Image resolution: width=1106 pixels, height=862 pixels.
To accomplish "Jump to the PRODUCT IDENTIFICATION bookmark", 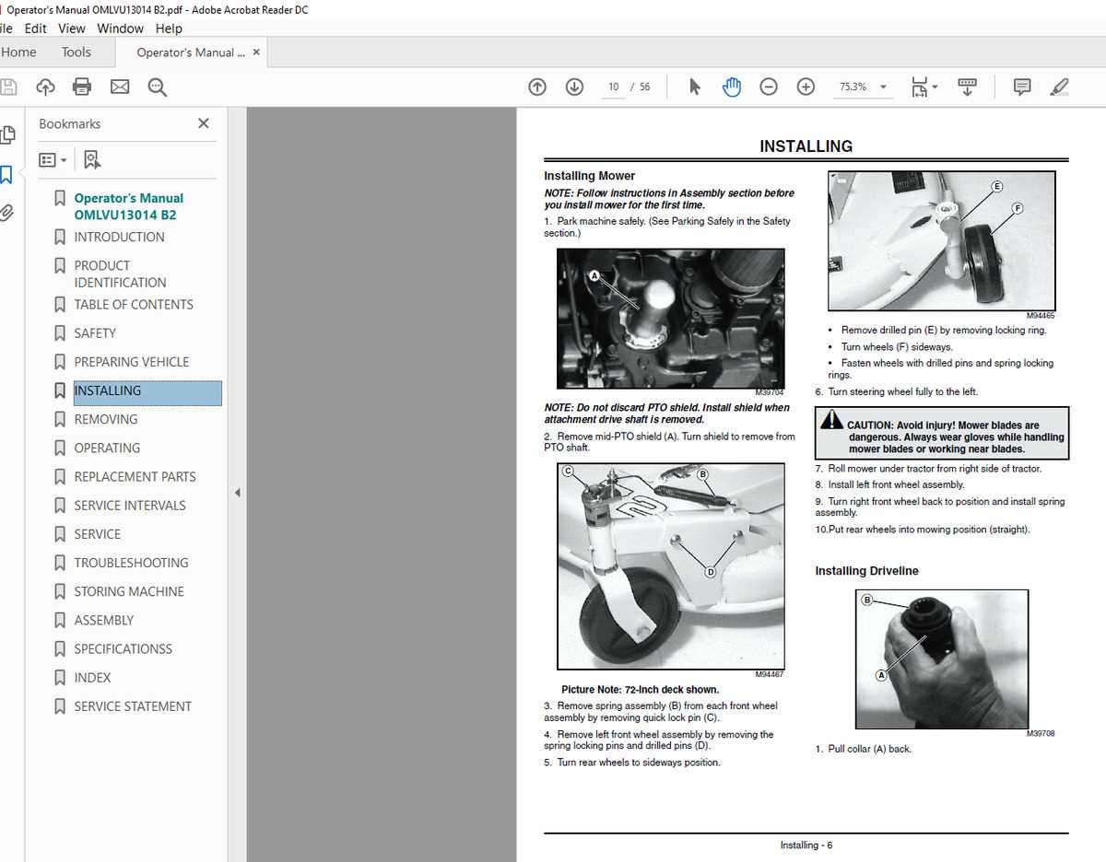I will [120, 274].
